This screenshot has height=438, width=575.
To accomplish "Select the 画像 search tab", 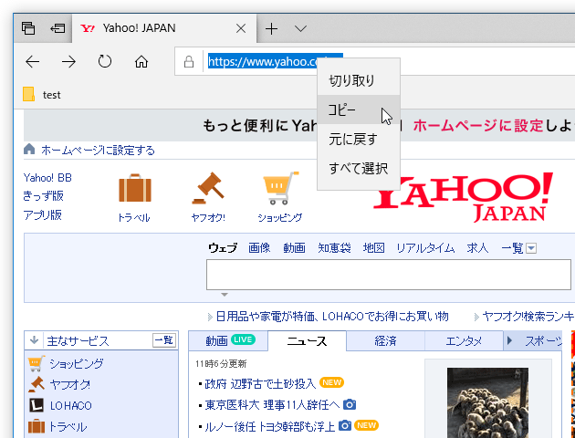I will [259, 248].
